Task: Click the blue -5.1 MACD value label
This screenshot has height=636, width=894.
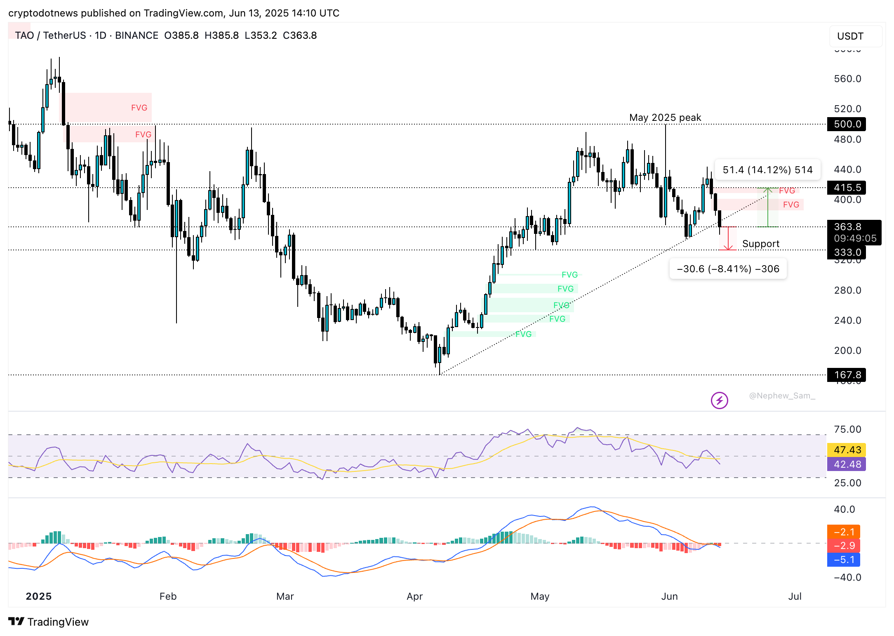Action: (843, 560)
